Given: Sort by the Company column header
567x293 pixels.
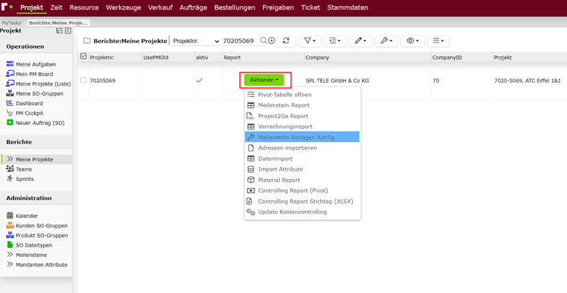Looking at the screenshot, I should 317,57.
